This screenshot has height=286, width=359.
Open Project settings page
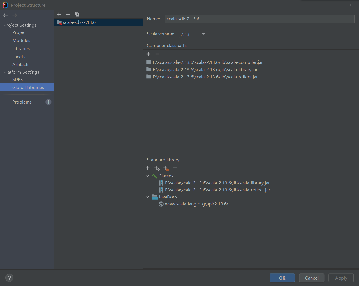coord(20,32)
